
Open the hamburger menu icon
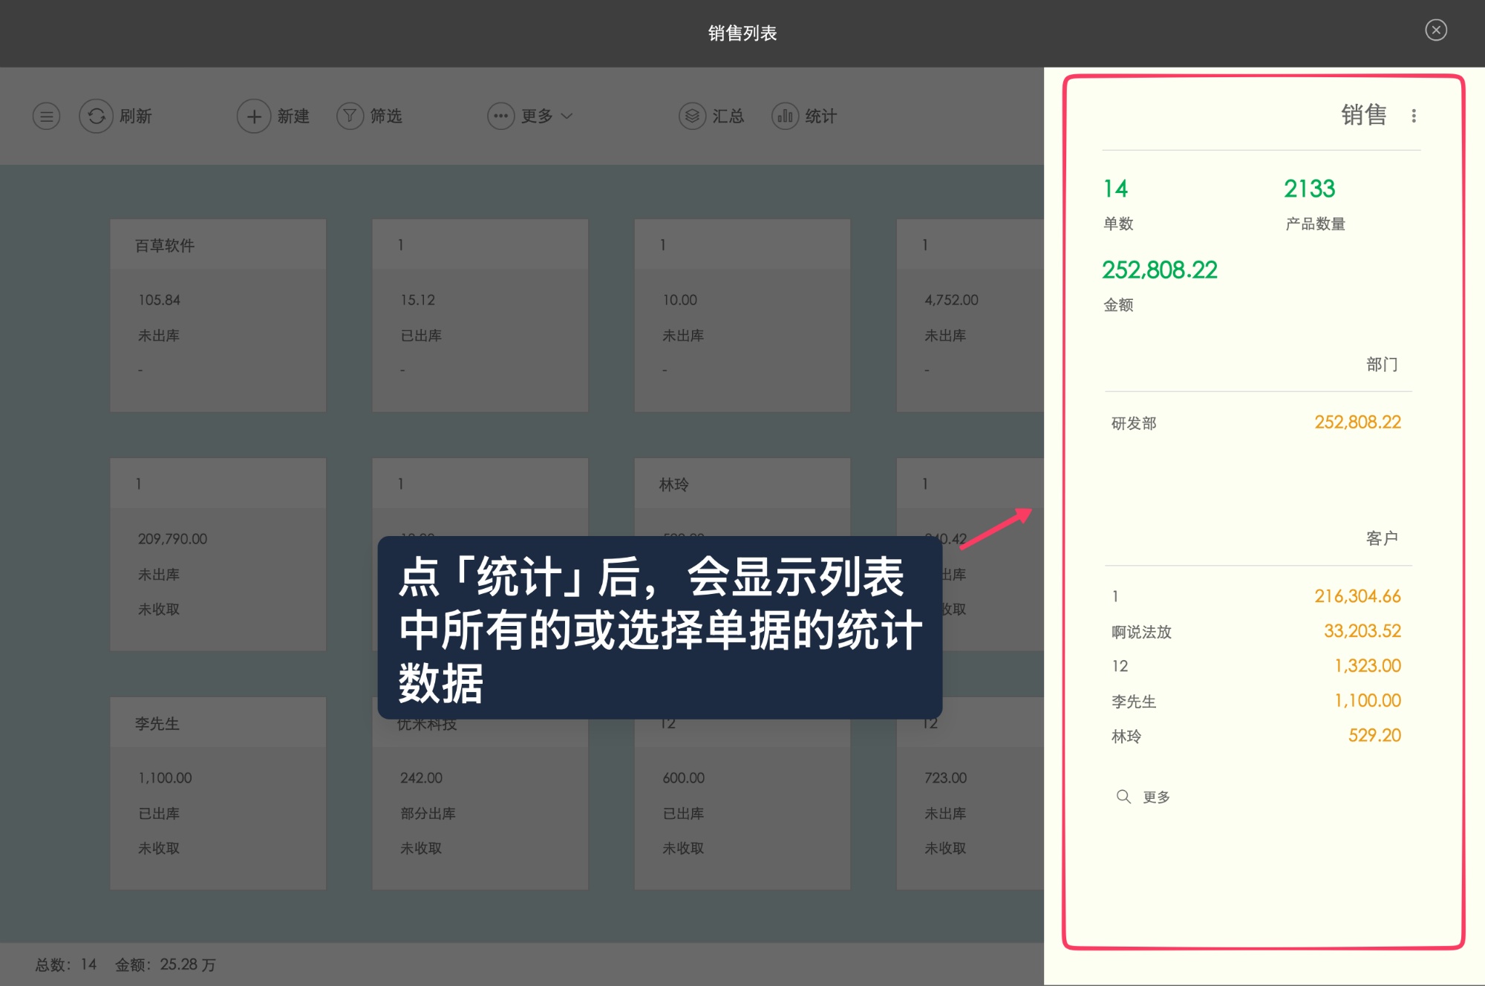pyautogui.click(x=46, y=116)
